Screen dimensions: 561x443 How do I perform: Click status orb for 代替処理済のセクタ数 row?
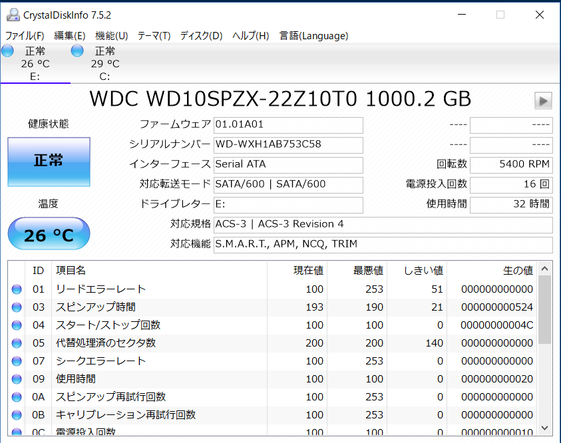click(17, 343)
